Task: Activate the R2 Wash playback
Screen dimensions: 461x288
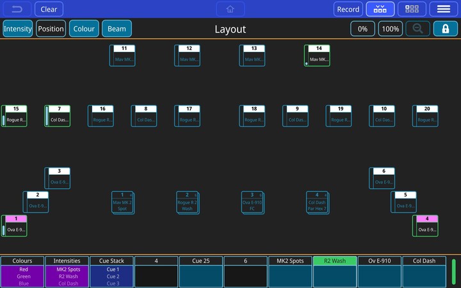Action: click(x=335, y=272)
